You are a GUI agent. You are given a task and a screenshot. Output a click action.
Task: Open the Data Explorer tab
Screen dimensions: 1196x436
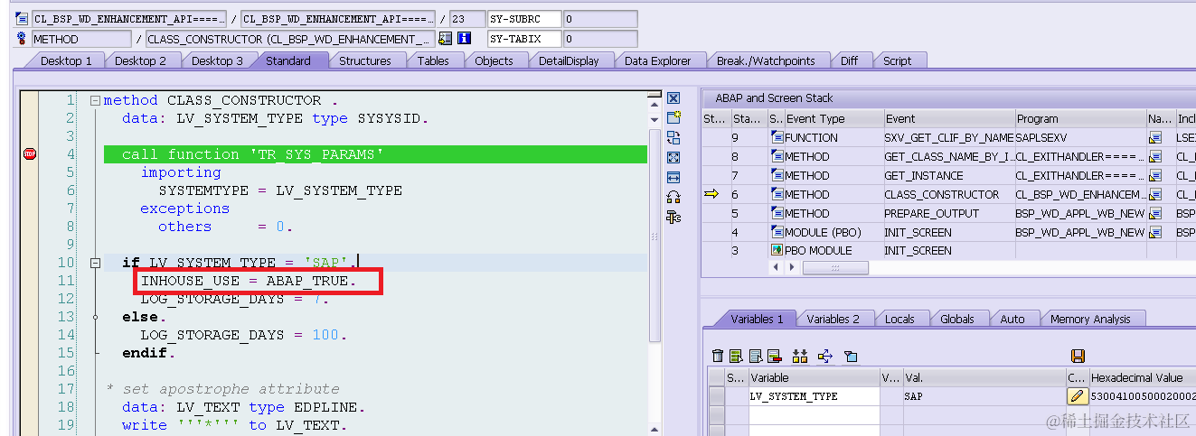pos(657,60)
